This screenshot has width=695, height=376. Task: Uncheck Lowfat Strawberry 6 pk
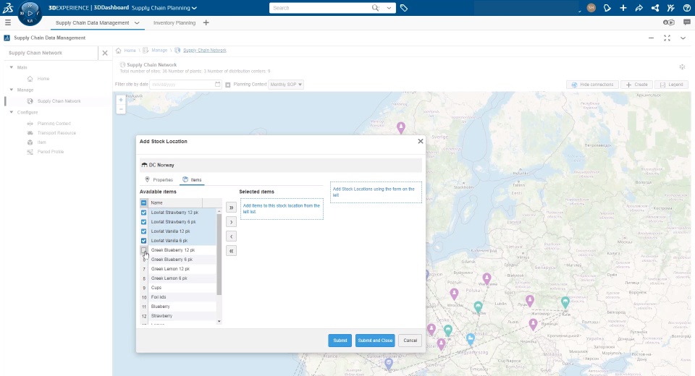click(x=143, y=222)
